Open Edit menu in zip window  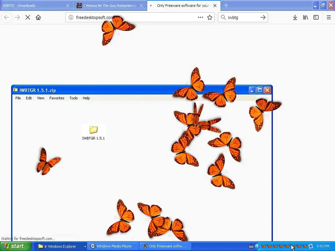[29, 98]
